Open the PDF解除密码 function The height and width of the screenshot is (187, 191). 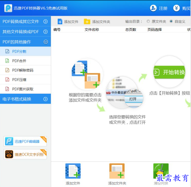pyautogui.click(x=25, y=70)
